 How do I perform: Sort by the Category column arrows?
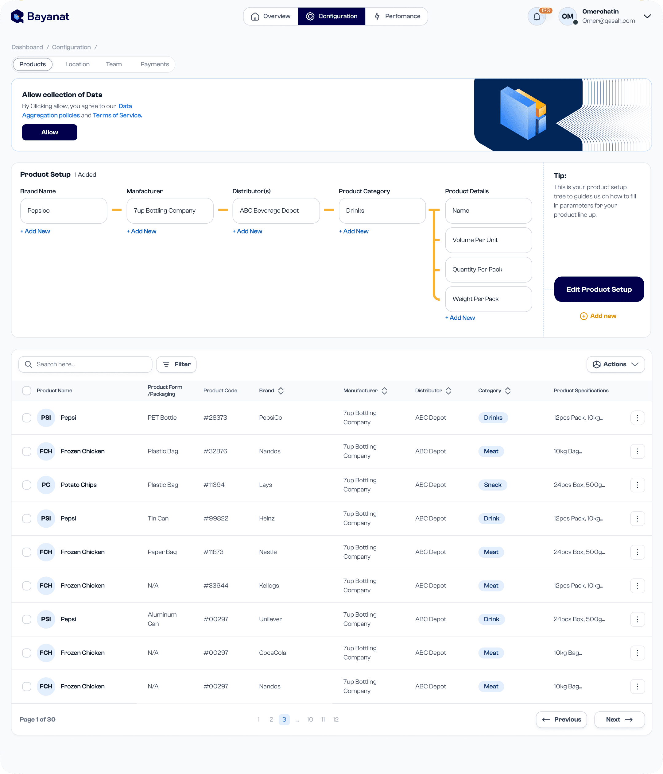coord(507,391)
